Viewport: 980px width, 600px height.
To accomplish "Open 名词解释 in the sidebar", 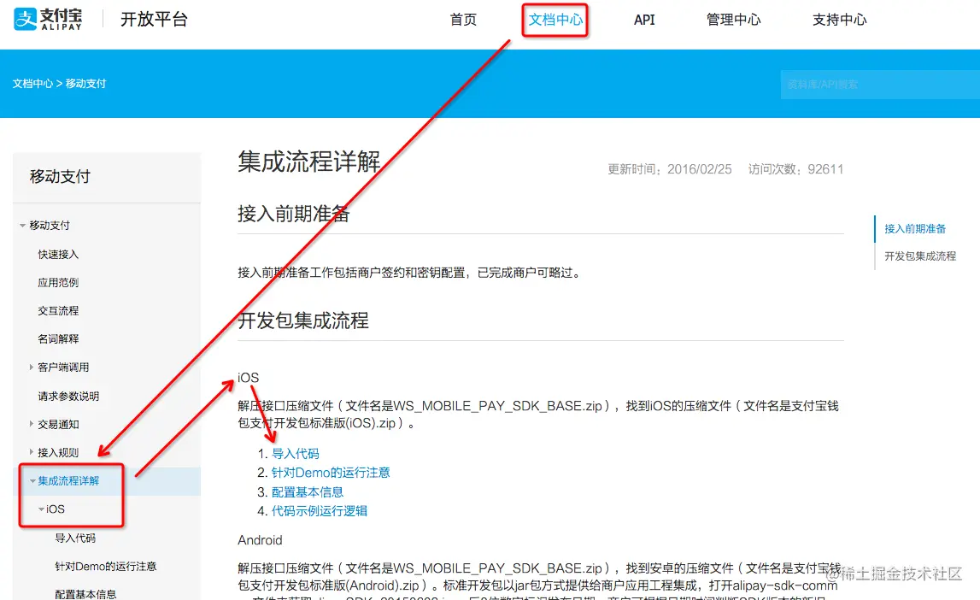I will tap(58, 338).
